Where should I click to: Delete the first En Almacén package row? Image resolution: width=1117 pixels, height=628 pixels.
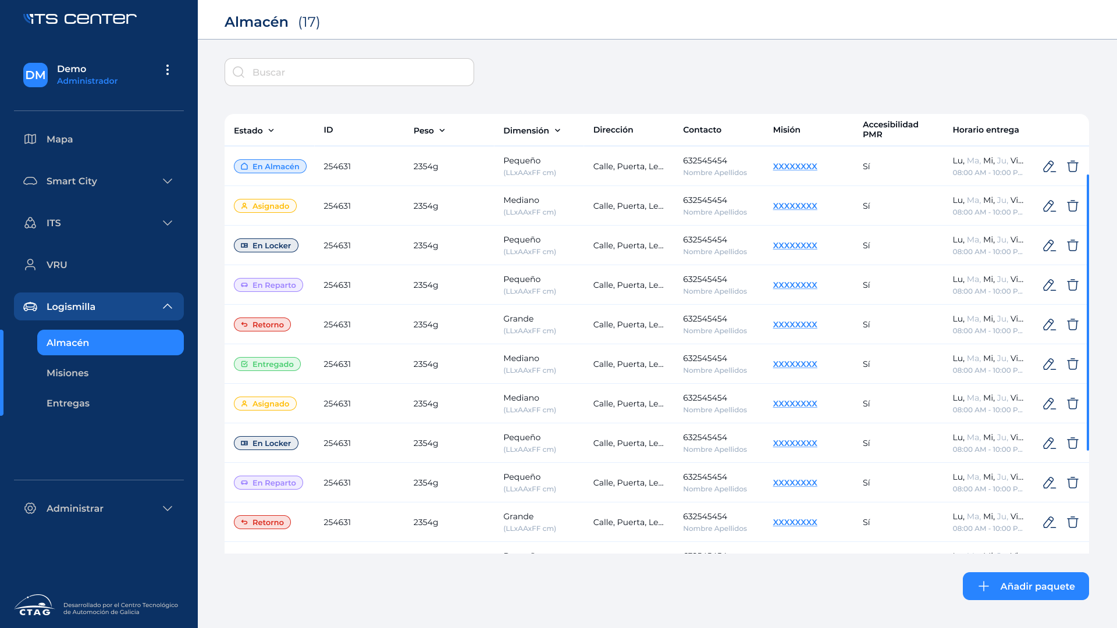(x=1073, y=167)
